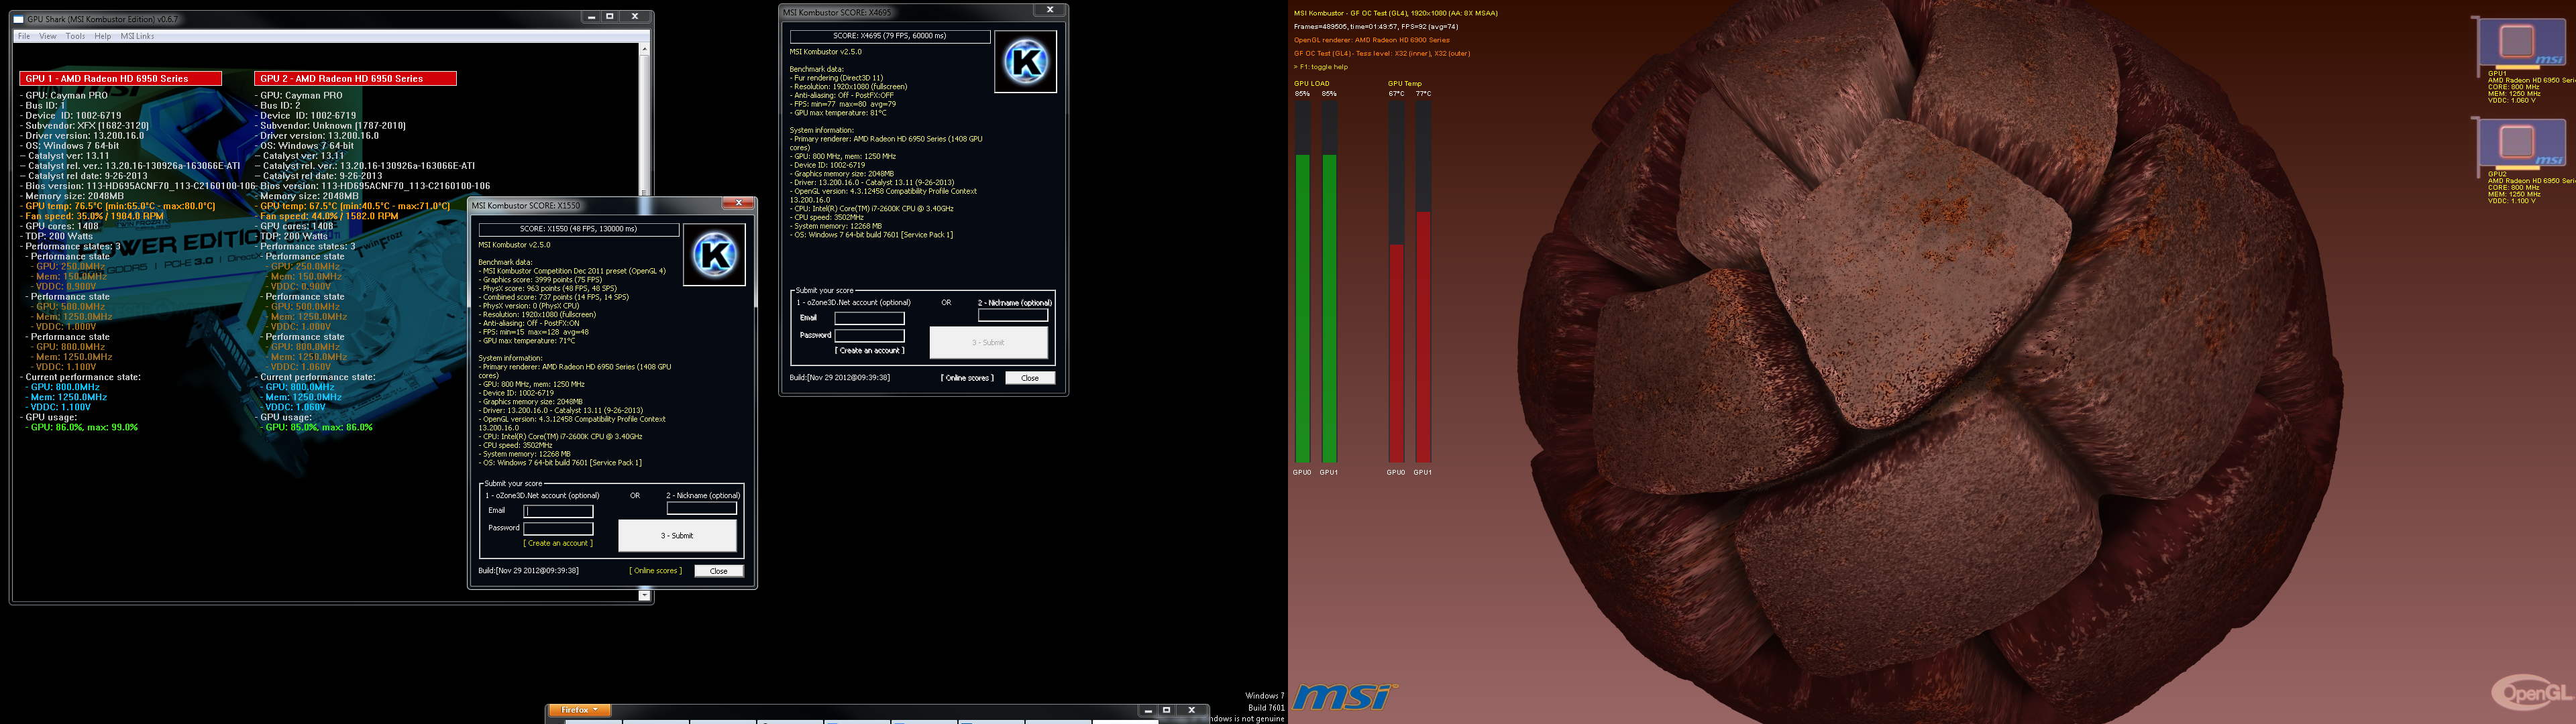
Task: Click 'Windows 7 Build 7601' desktop watermark text
Action: point(1264,702)
